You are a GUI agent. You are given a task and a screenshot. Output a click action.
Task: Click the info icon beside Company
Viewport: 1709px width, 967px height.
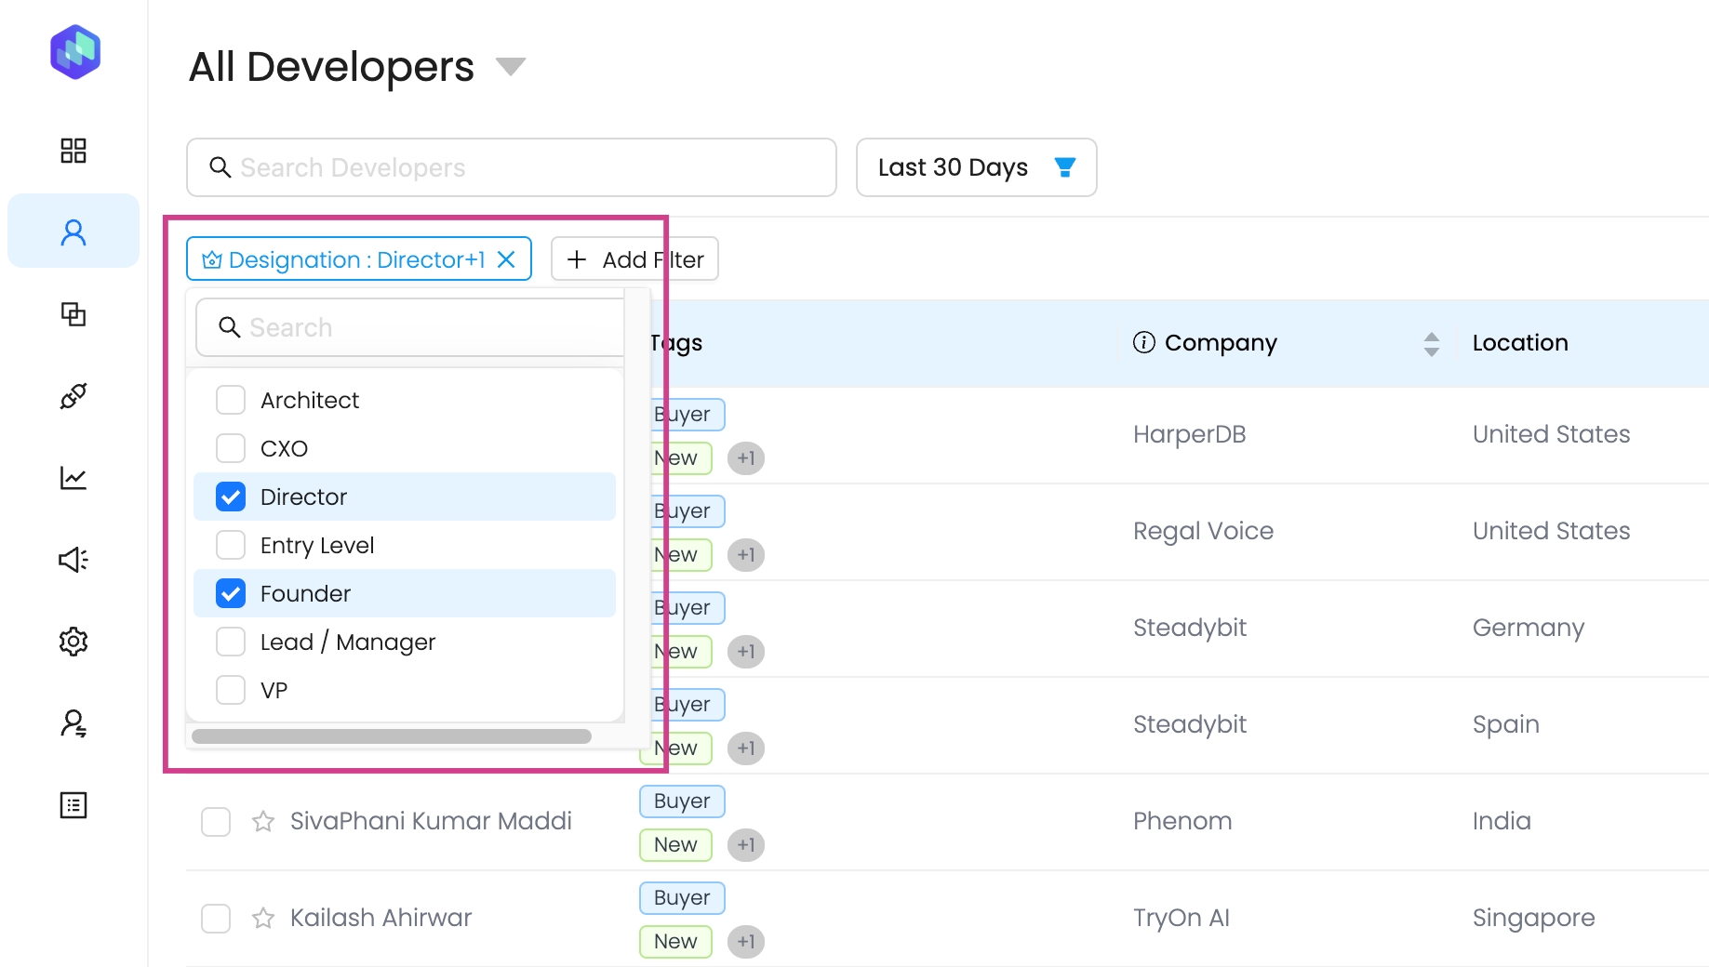tap(1143, 342)
